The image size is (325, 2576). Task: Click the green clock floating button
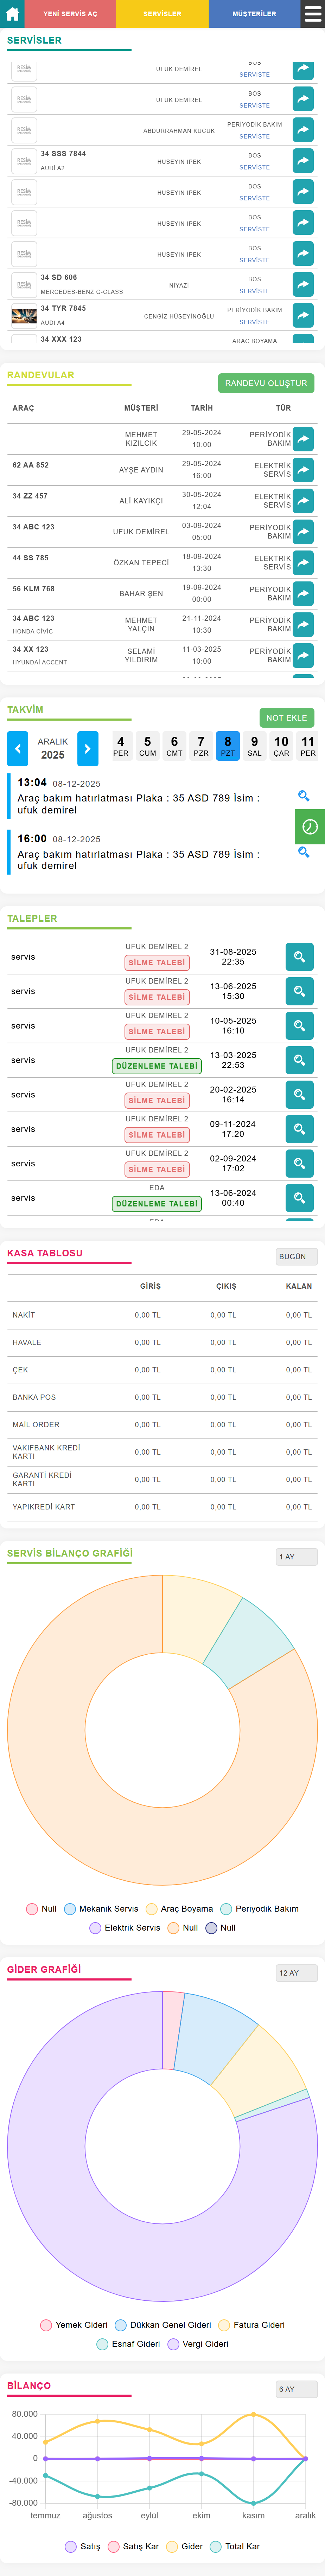[x=310, y=827]
